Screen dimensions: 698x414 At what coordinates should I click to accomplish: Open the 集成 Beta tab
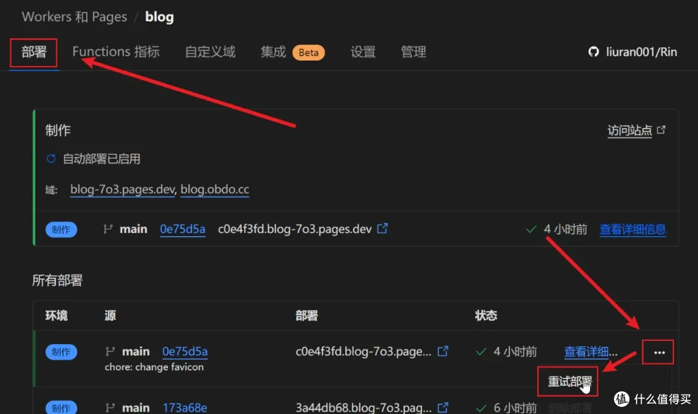point(293,52)
